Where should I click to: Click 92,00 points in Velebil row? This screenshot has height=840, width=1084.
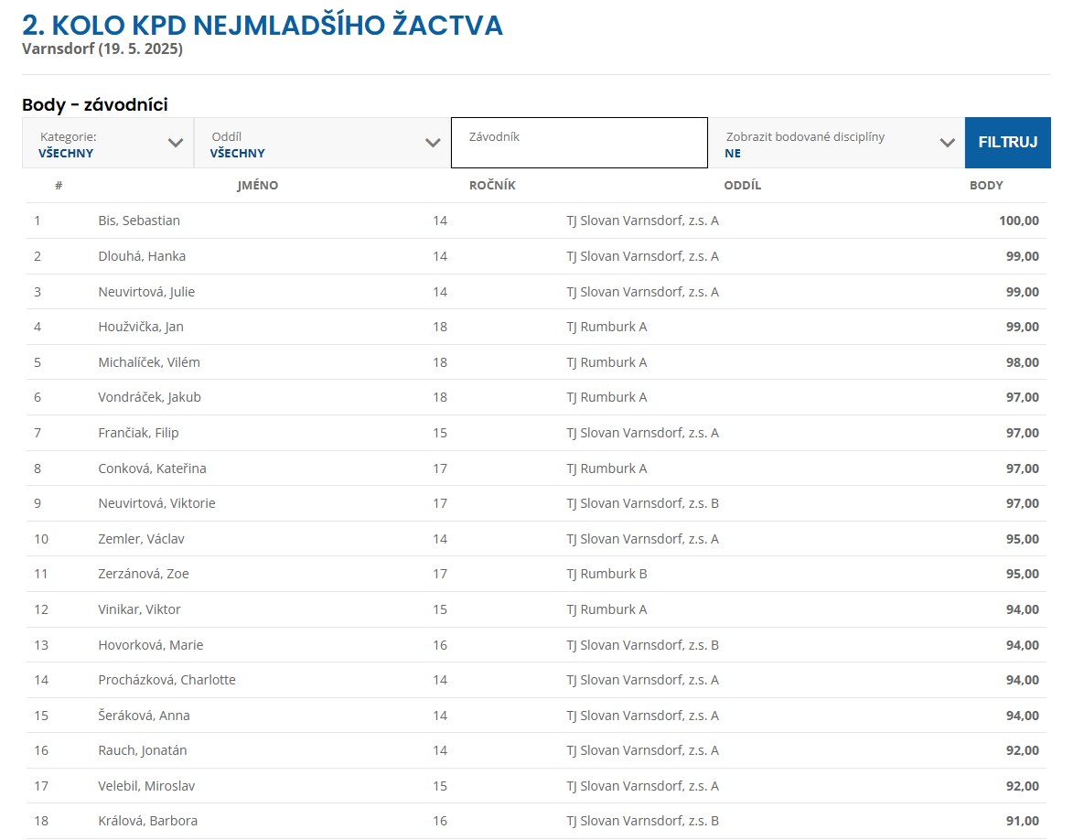click(x=1023, y=786)
